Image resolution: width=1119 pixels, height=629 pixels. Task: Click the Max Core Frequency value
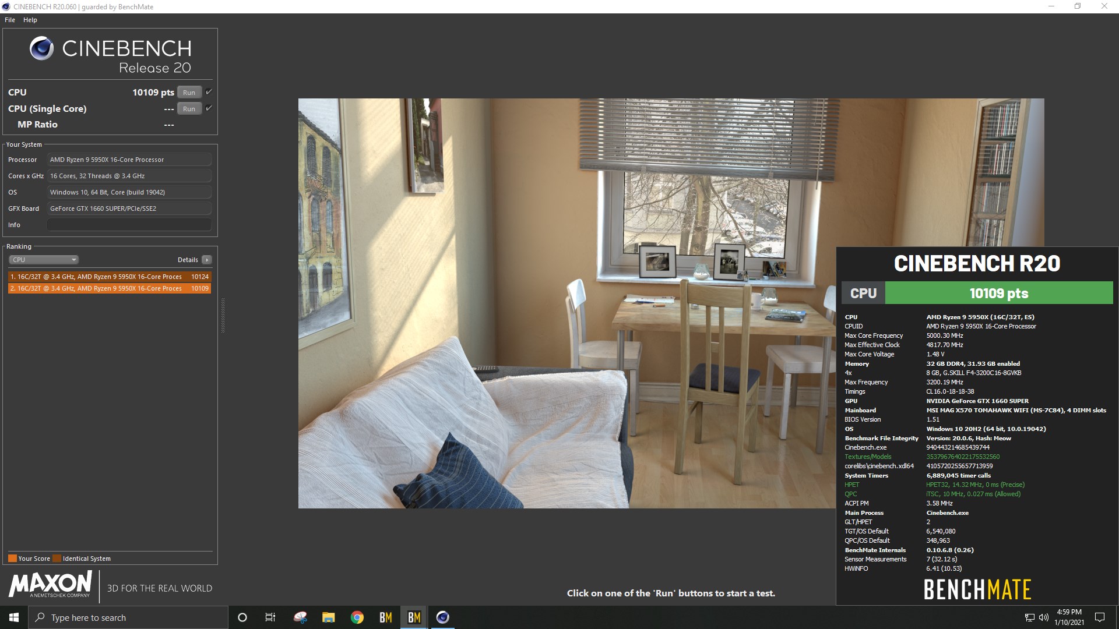point(945,335)
